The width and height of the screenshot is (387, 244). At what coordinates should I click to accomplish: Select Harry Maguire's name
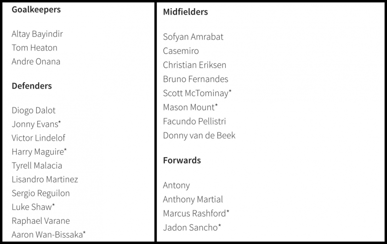tap(39, 152)
